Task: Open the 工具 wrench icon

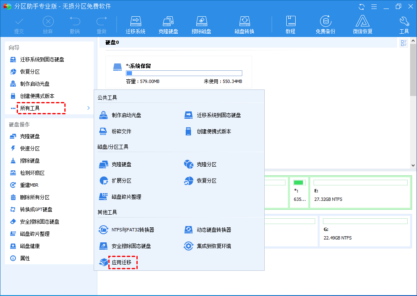Action: tap(404, 24)
